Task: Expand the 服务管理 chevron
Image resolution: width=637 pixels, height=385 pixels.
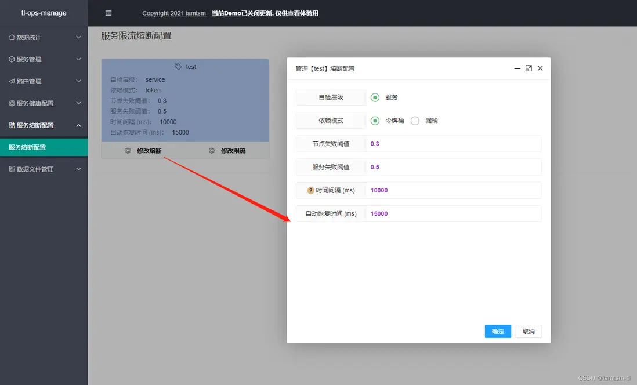Action: 79,59
